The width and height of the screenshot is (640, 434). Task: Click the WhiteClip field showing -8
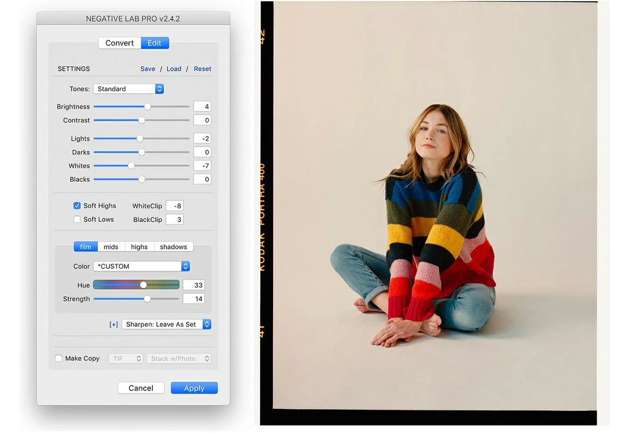[174, 206]
